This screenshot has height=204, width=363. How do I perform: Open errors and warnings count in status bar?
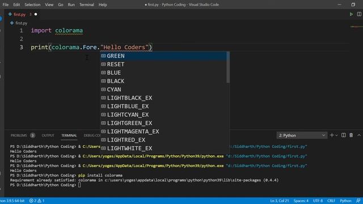click(x=37, y=201)
